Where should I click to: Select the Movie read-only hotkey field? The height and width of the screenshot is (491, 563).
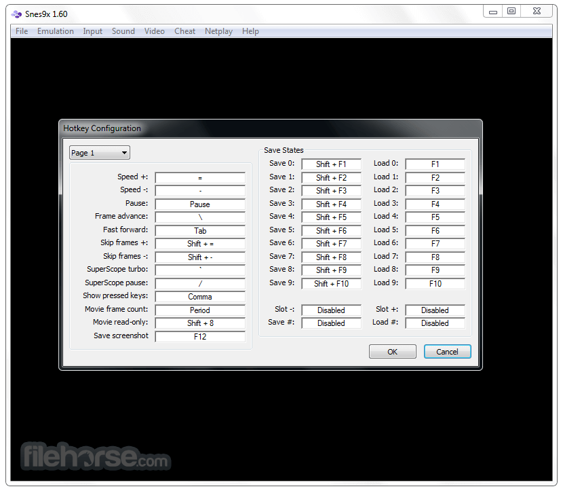pyautogui.click(x=200, y=323)
